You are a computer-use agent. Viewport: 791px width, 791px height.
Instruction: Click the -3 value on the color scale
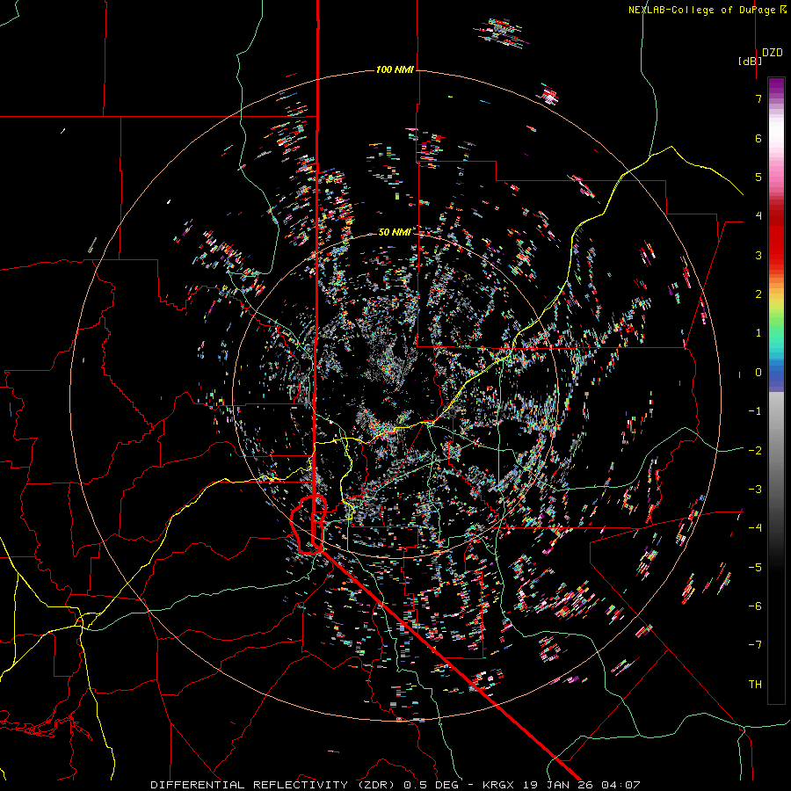[755, 490]
